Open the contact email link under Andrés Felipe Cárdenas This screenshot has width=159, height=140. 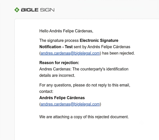[70, 104]
